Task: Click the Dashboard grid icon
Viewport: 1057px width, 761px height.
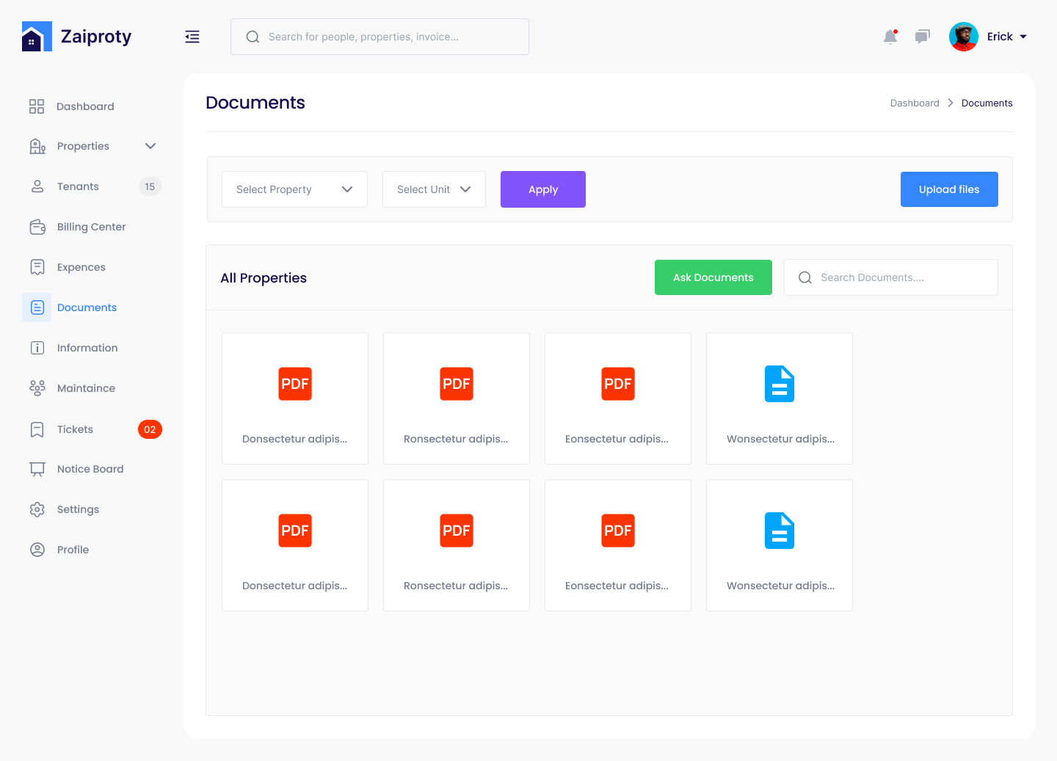Action: coord(37,106)
